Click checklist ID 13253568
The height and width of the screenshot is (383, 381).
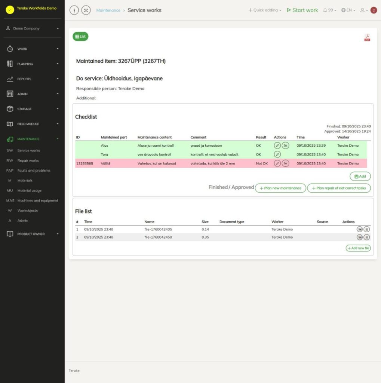pos(85,163)
